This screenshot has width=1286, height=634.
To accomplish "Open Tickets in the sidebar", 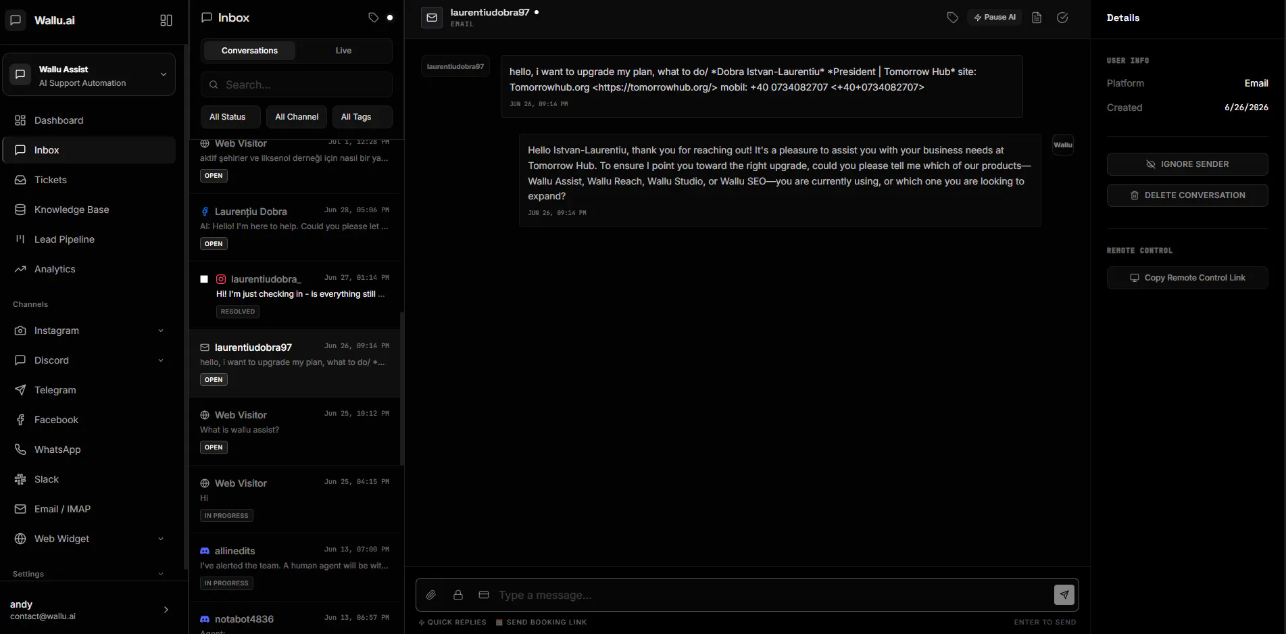I will 89,180.
